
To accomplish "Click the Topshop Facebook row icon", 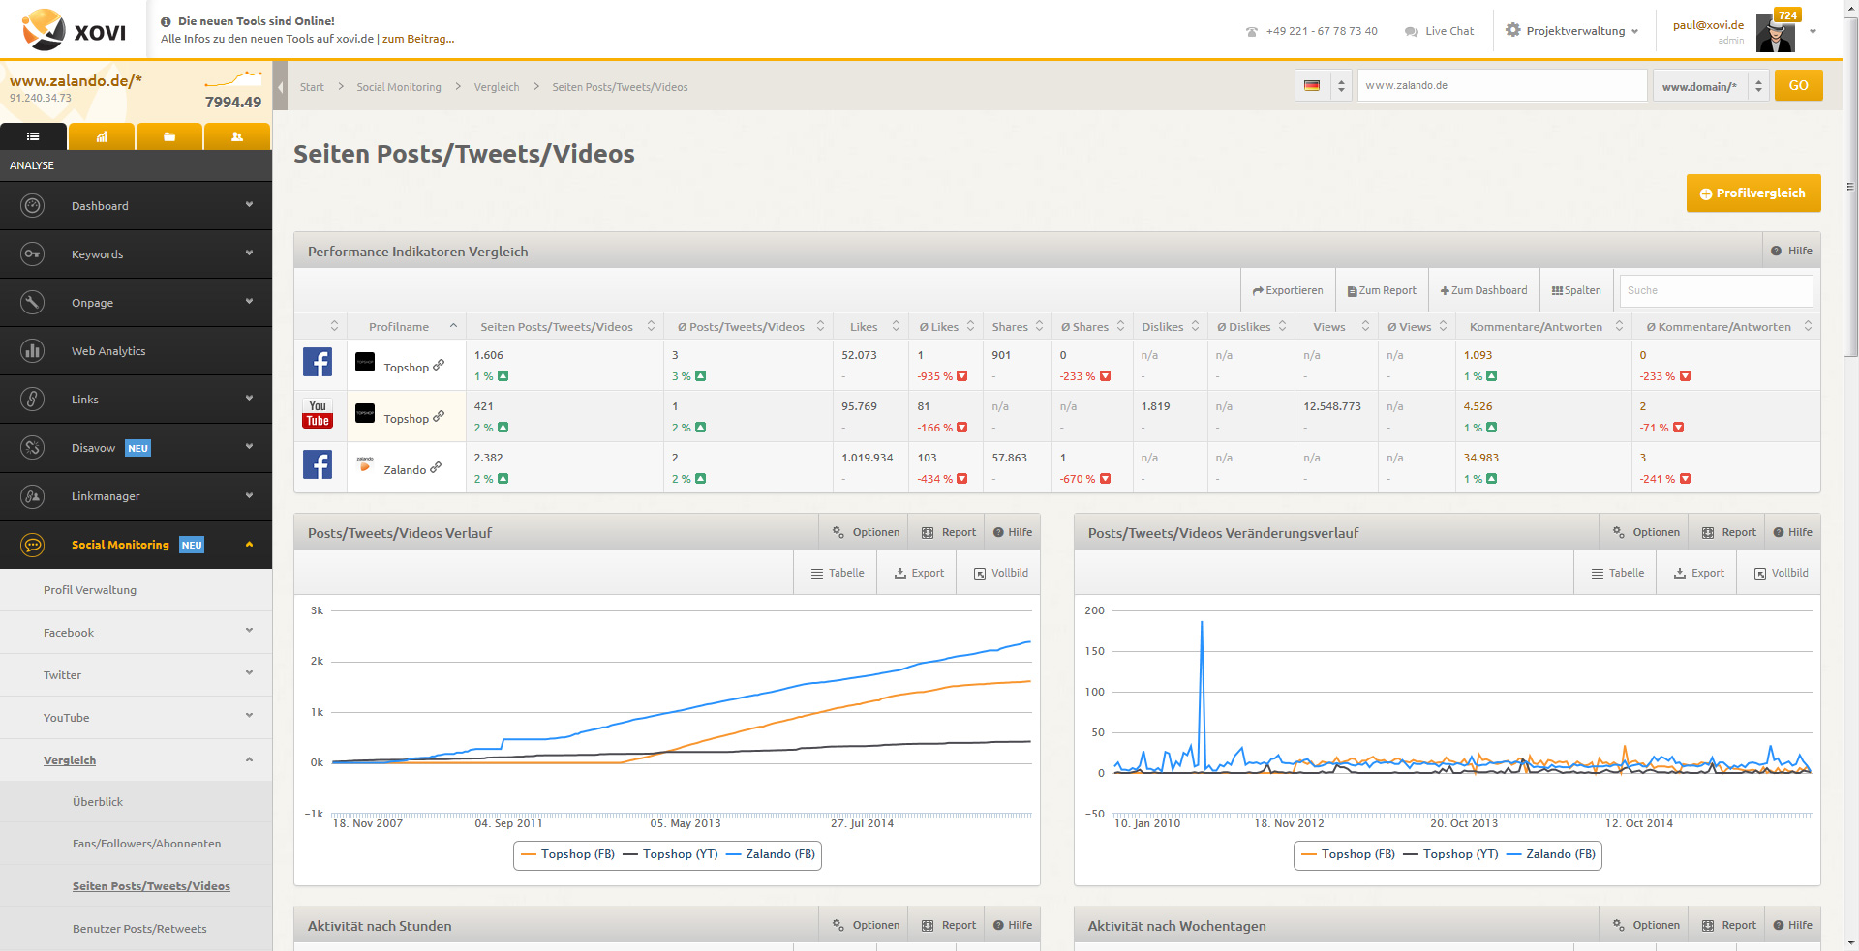I will coord(318,362).
